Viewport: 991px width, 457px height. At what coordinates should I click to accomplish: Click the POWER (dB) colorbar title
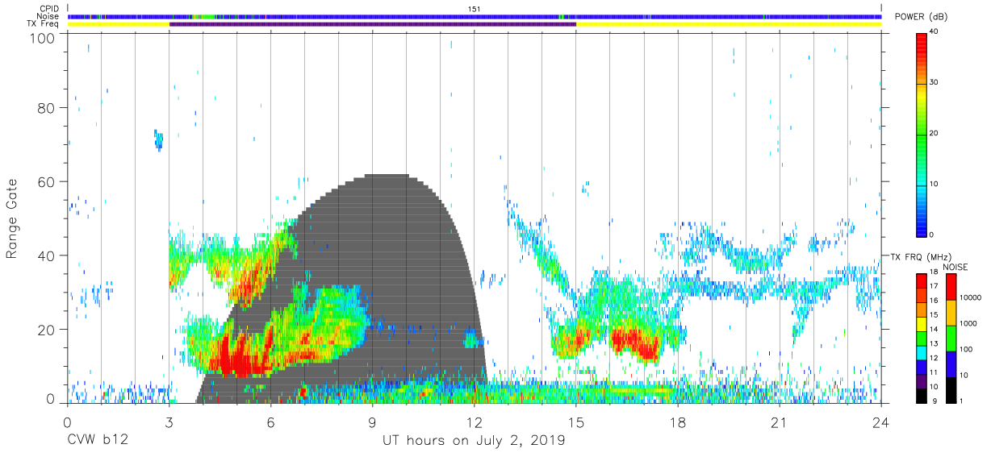coord(922,17)
